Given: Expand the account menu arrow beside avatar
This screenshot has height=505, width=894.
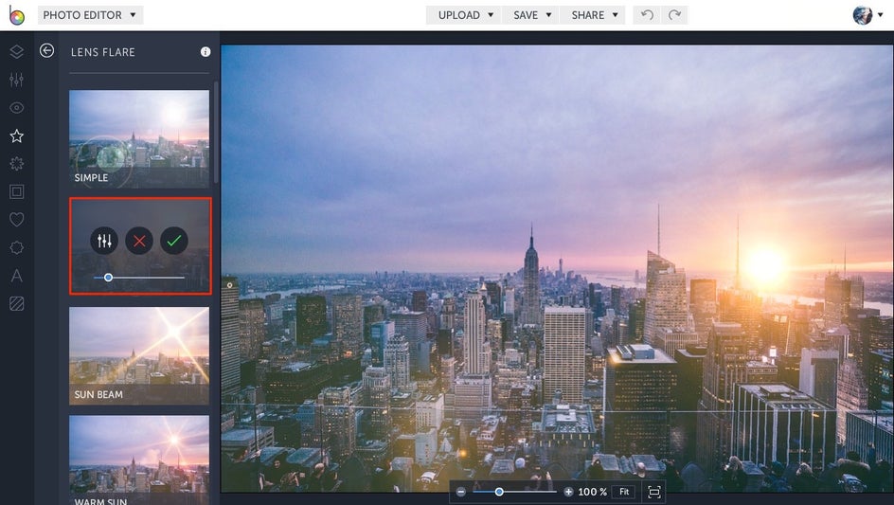Looking at the screenshot, I should tap(881, 15).
